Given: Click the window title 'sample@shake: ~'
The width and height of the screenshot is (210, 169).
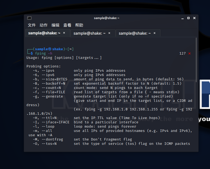Looking at the screenshot, I should [107, 18].
